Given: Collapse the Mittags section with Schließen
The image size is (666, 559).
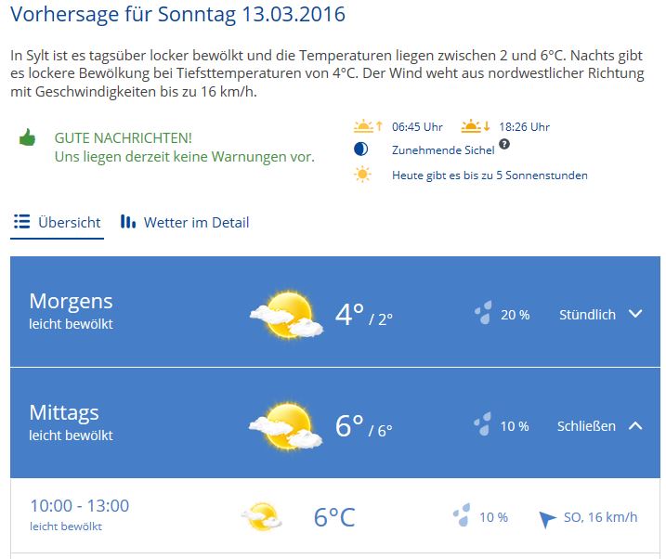Looking at the screenshot, I should 586,426.
